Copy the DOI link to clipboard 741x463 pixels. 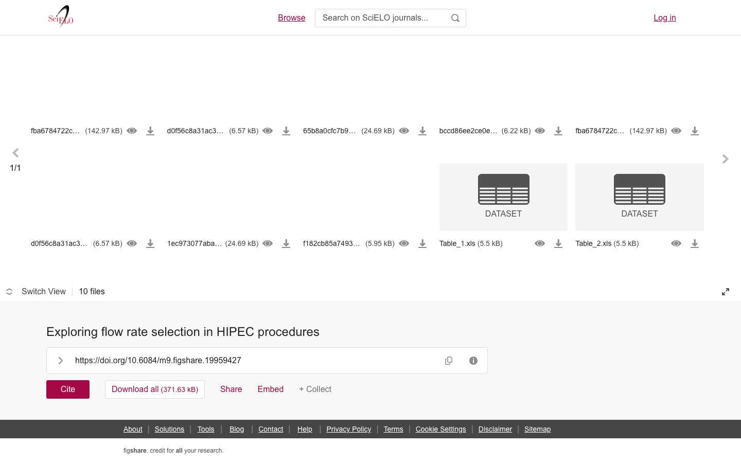click(449, 361)
